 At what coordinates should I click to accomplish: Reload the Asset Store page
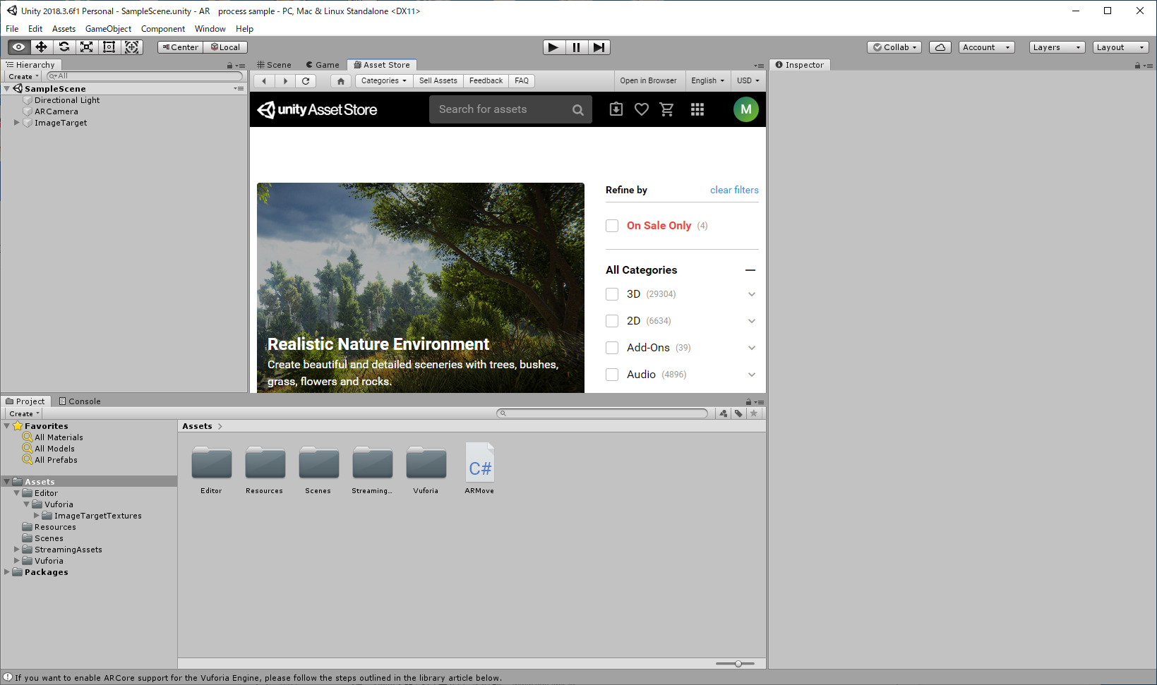306,81
